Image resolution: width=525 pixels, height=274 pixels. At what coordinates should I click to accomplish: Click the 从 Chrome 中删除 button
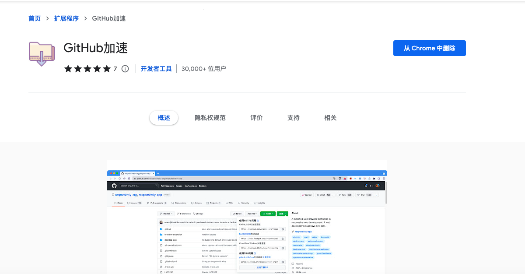point(430,48)
